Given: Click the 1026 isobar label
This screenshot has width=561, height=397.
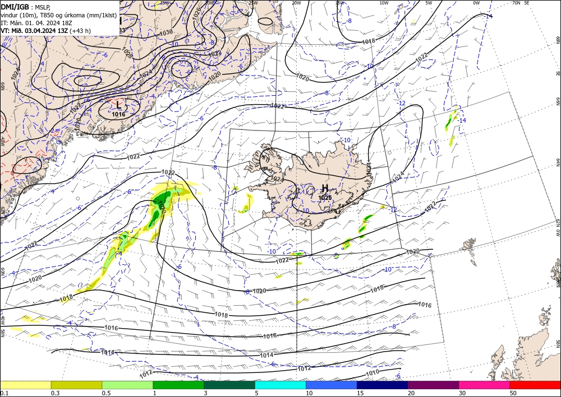Looking at the screenshot, I should tap(196, 13).
